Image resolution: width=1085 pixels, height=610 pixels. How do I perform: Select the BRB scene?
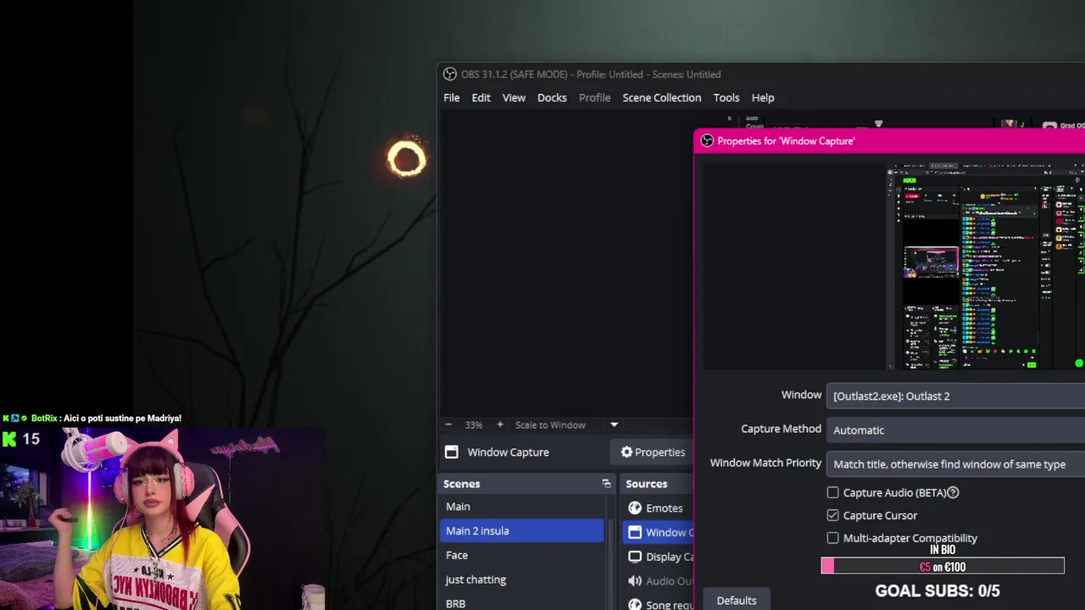point(523,603)
